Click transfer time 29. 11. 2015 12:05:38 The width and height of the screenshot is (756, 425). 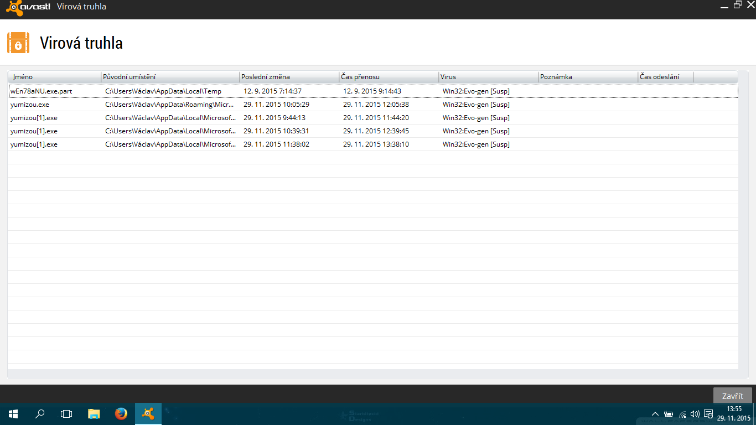(x=376, y=105)
